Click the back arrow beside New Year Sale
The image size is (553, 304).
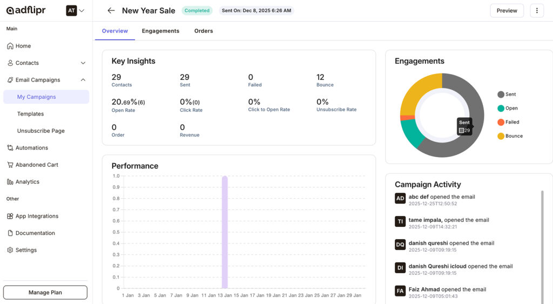(111, 11)
